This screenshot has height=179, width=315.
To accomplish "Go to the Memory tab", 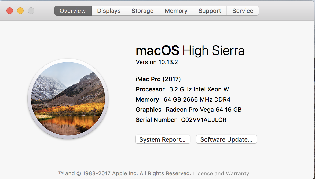I will point(176,11).
